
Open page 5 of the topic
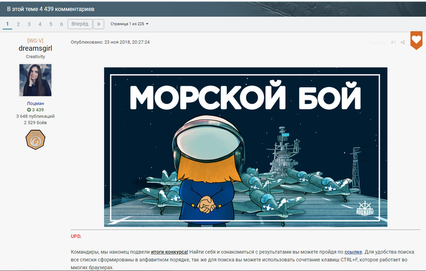tap(51, 24)
